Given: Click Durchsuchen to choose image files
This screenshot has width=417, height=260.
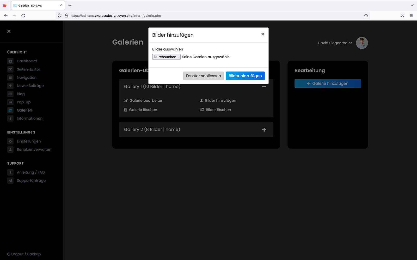Looking at the screenshot, I should (166, 57).
